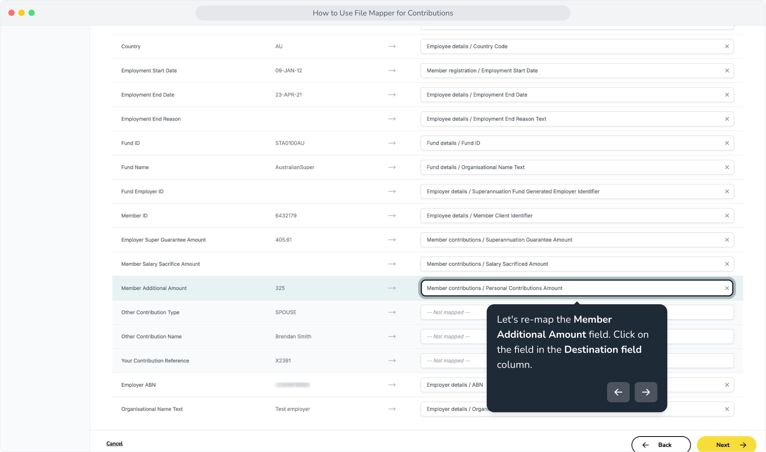
Task: Click the 405.61 sample value
Action: pos(283,240)
